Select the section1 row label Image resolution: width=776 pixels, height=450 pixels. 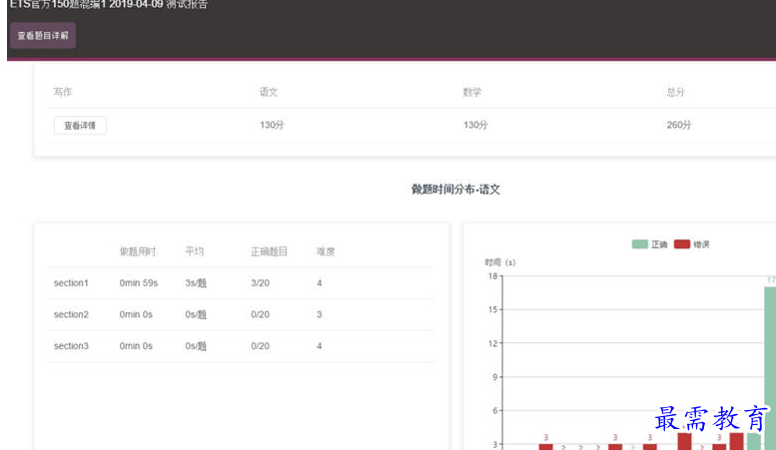point(71,282)
